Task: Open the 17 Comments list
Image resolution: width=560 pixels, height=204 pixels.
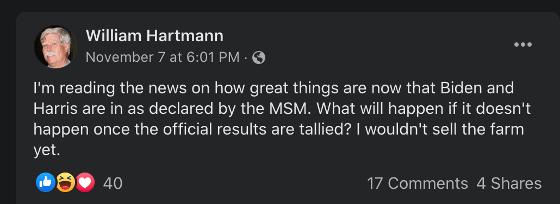Action: pyautogui.click(x=418, y=183)
